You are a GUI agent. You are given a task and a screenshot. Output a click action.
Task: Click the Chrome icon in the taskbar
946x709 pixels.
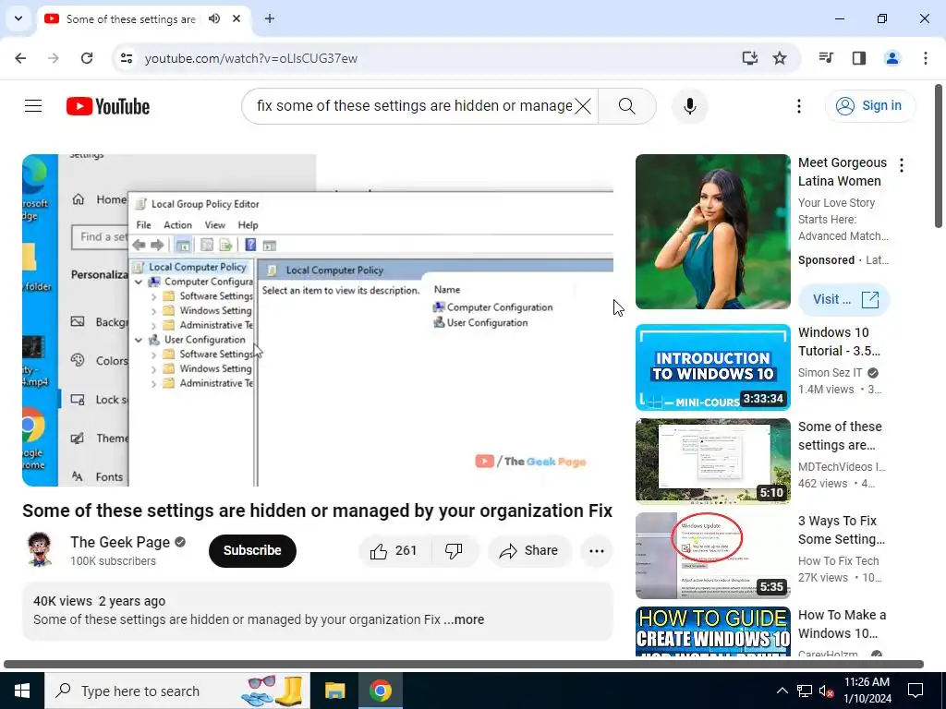tap(380, 691)
